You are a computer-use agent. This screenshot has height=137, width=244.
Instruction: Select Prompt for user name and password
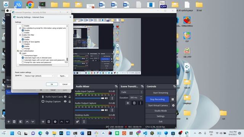(23, 62)
